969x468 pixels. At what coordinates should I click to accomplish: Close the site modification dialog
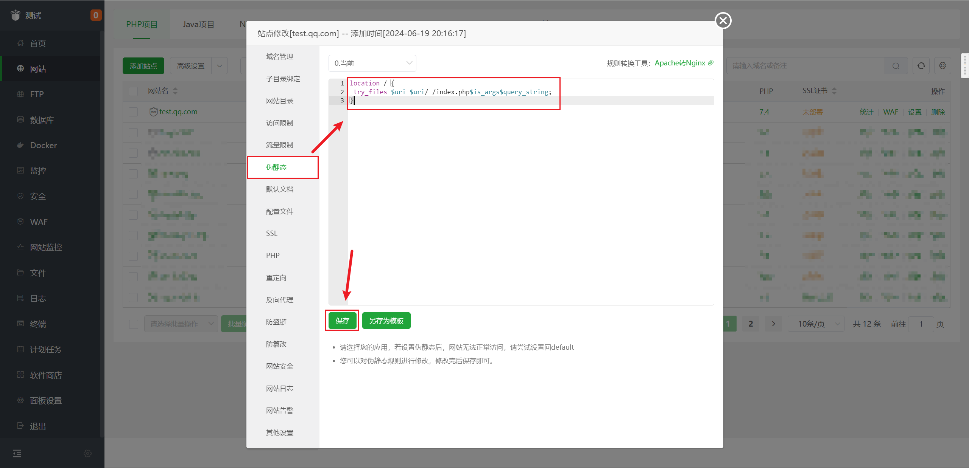723,20
